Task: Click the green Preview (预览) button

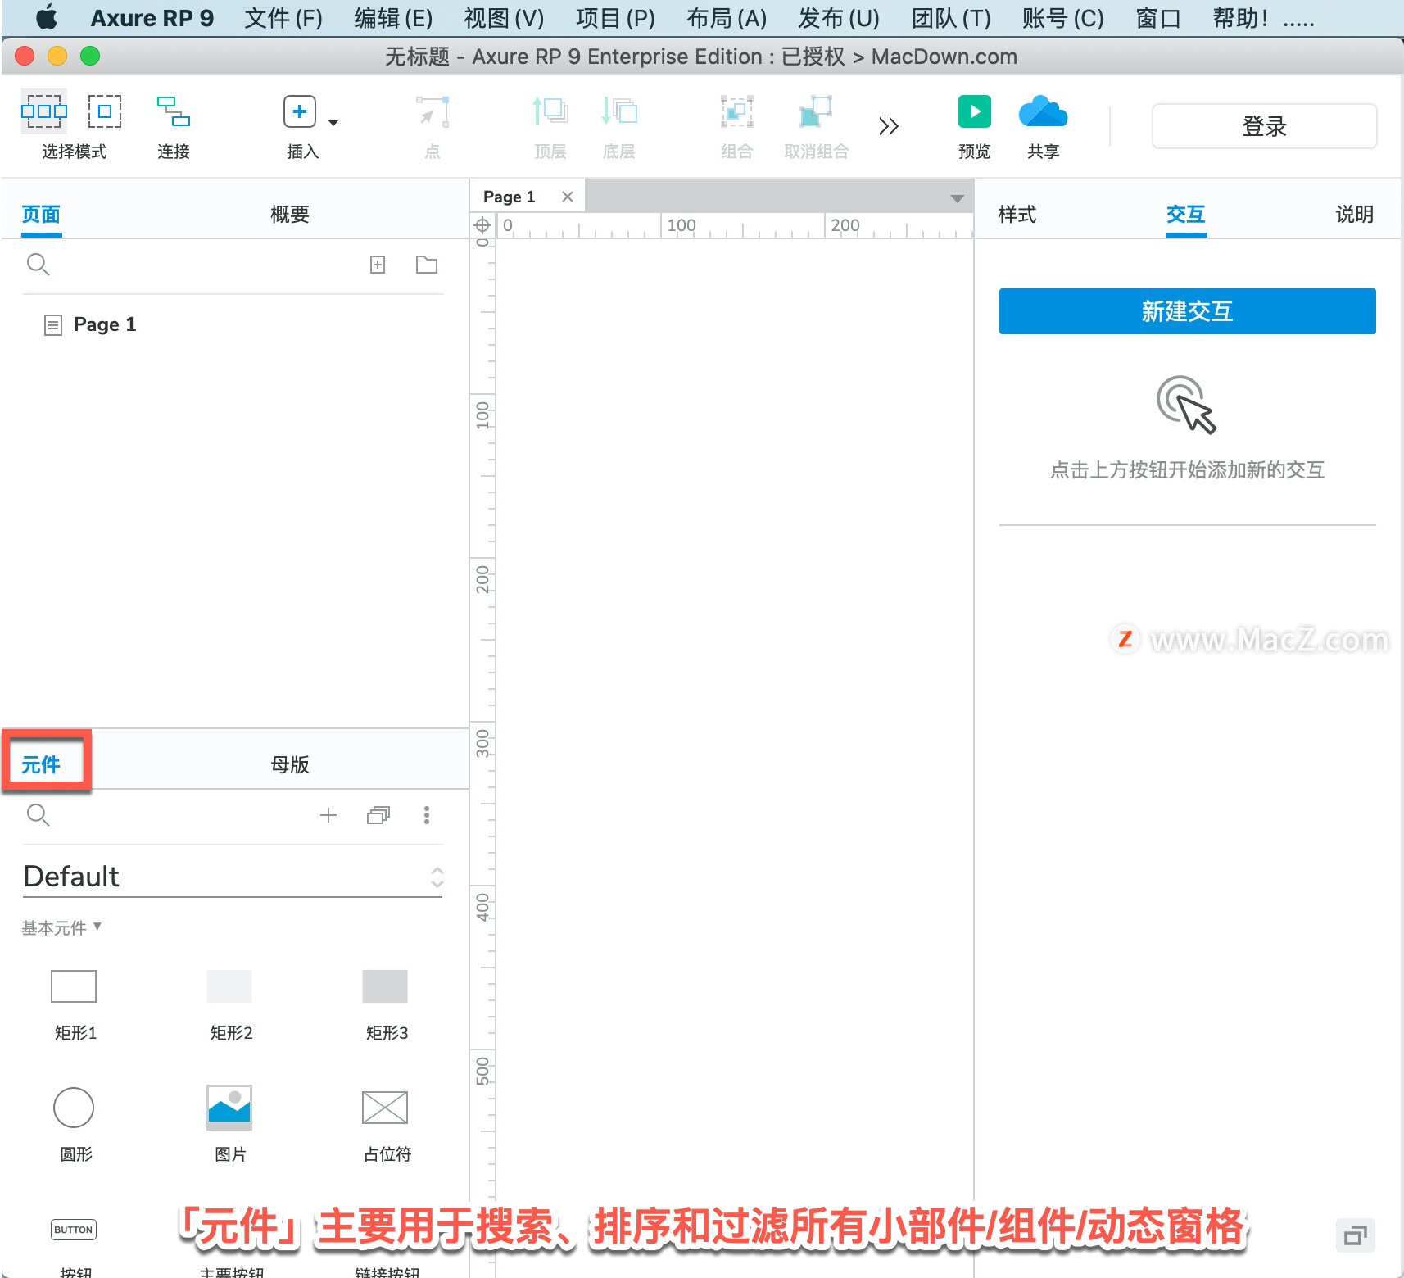Action: (975, 111)
